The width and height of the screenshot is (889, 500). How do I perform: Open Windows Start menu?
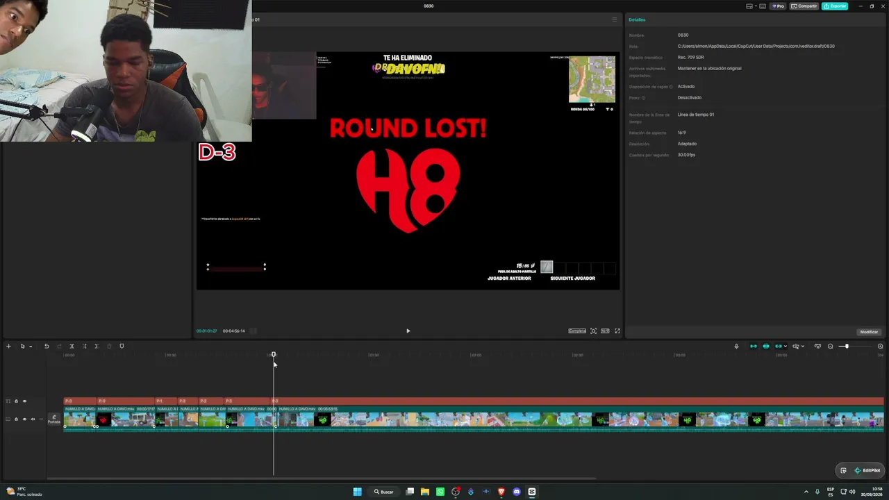357,492
